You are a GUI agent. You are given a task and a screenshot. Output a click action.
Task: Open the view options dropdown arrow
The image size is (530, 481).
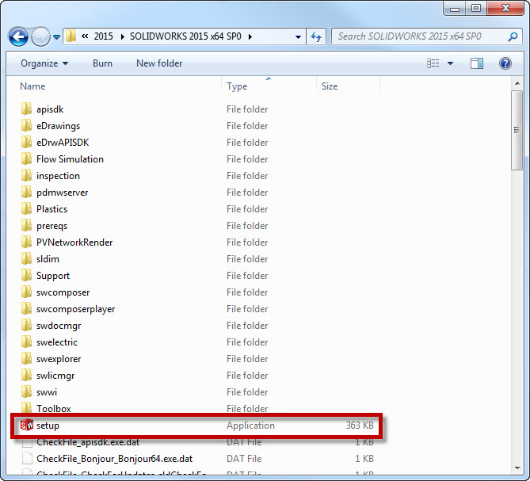pyautogui.click(x=450, y=63)
